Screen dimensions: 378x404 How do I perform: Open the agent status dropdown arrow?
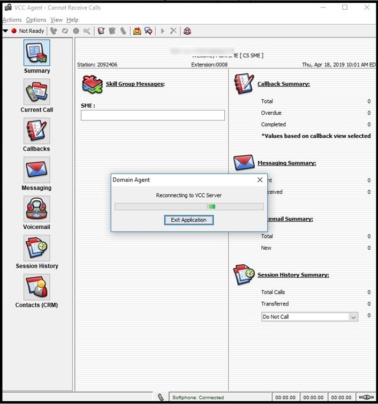tap(5, 31)
